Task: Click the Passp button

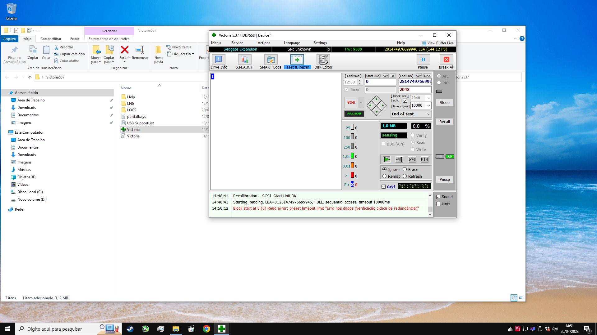Action: tap(445, 180)
